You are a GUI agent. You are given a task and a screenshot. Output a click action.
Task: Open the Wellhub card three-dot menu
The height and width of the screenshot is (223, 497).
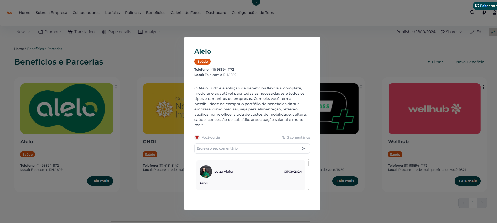point(483,87)
